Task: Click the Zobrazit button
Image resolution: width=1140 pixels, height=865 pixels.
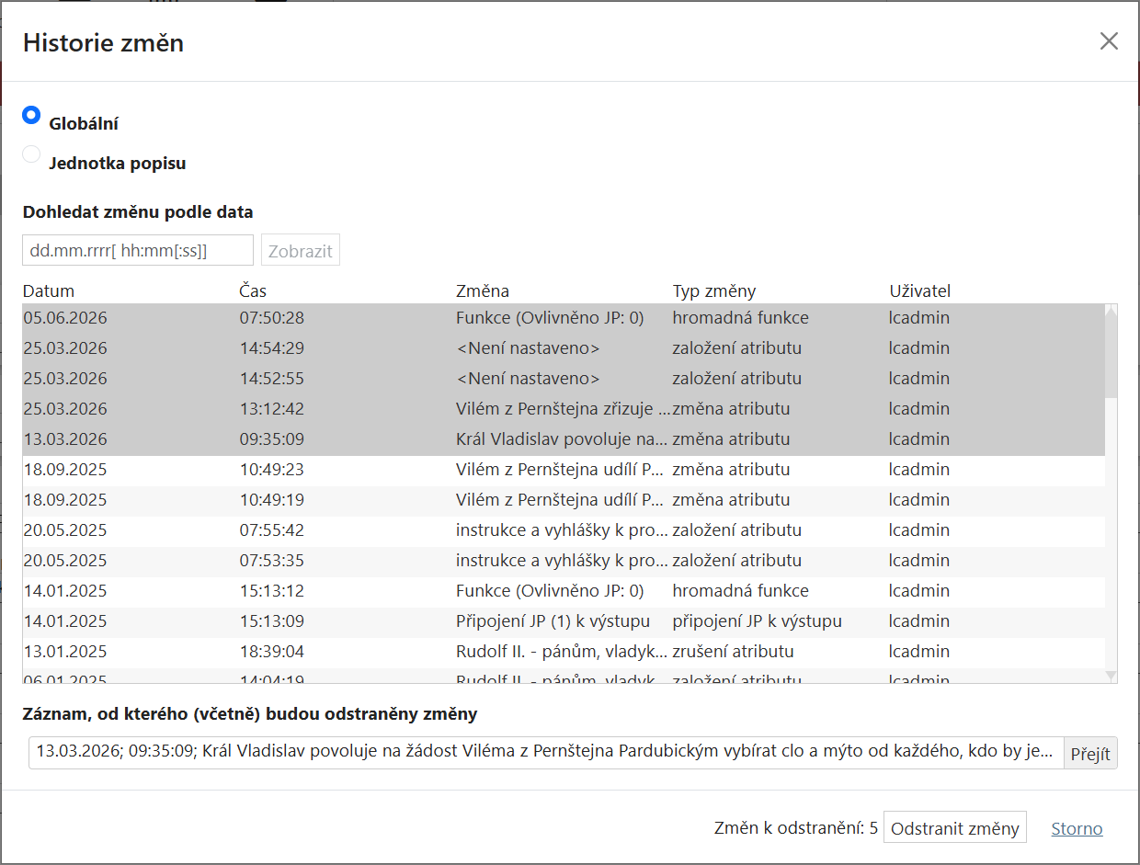Action: [301, 250]
